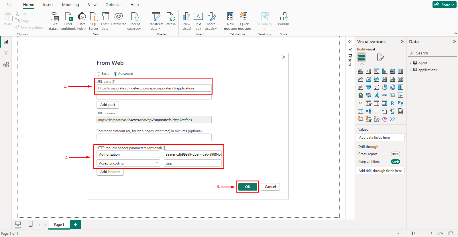Click the Publish icon in ribbon
Viewport: 458px width, 237px height.
283,17
